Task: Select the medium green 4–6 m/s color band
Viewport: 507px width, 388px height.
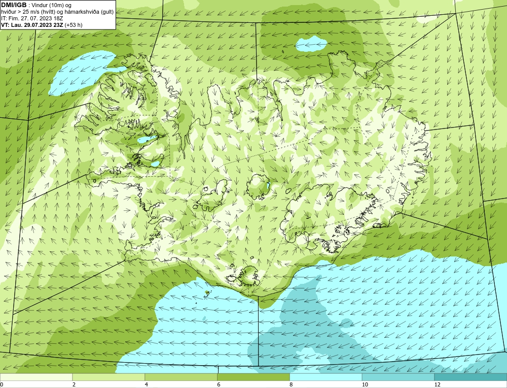Action: click(x=181, y=377)
